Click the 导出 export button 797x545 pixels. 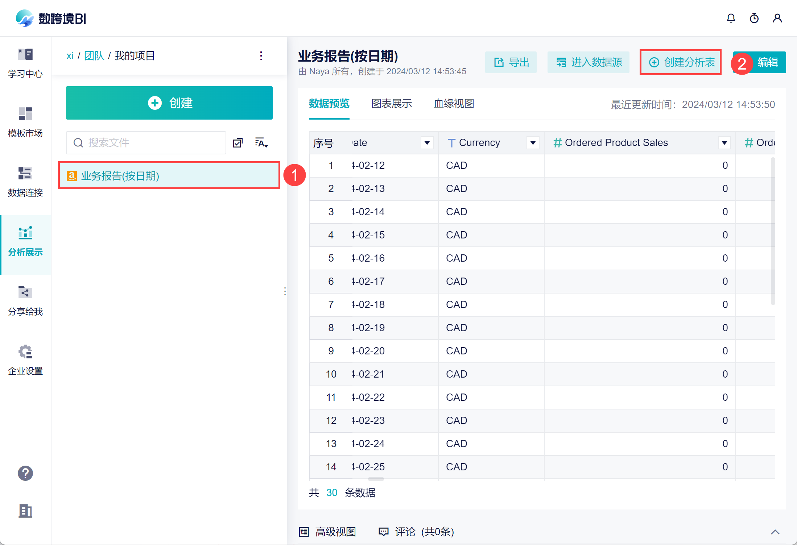click(511, 62)
